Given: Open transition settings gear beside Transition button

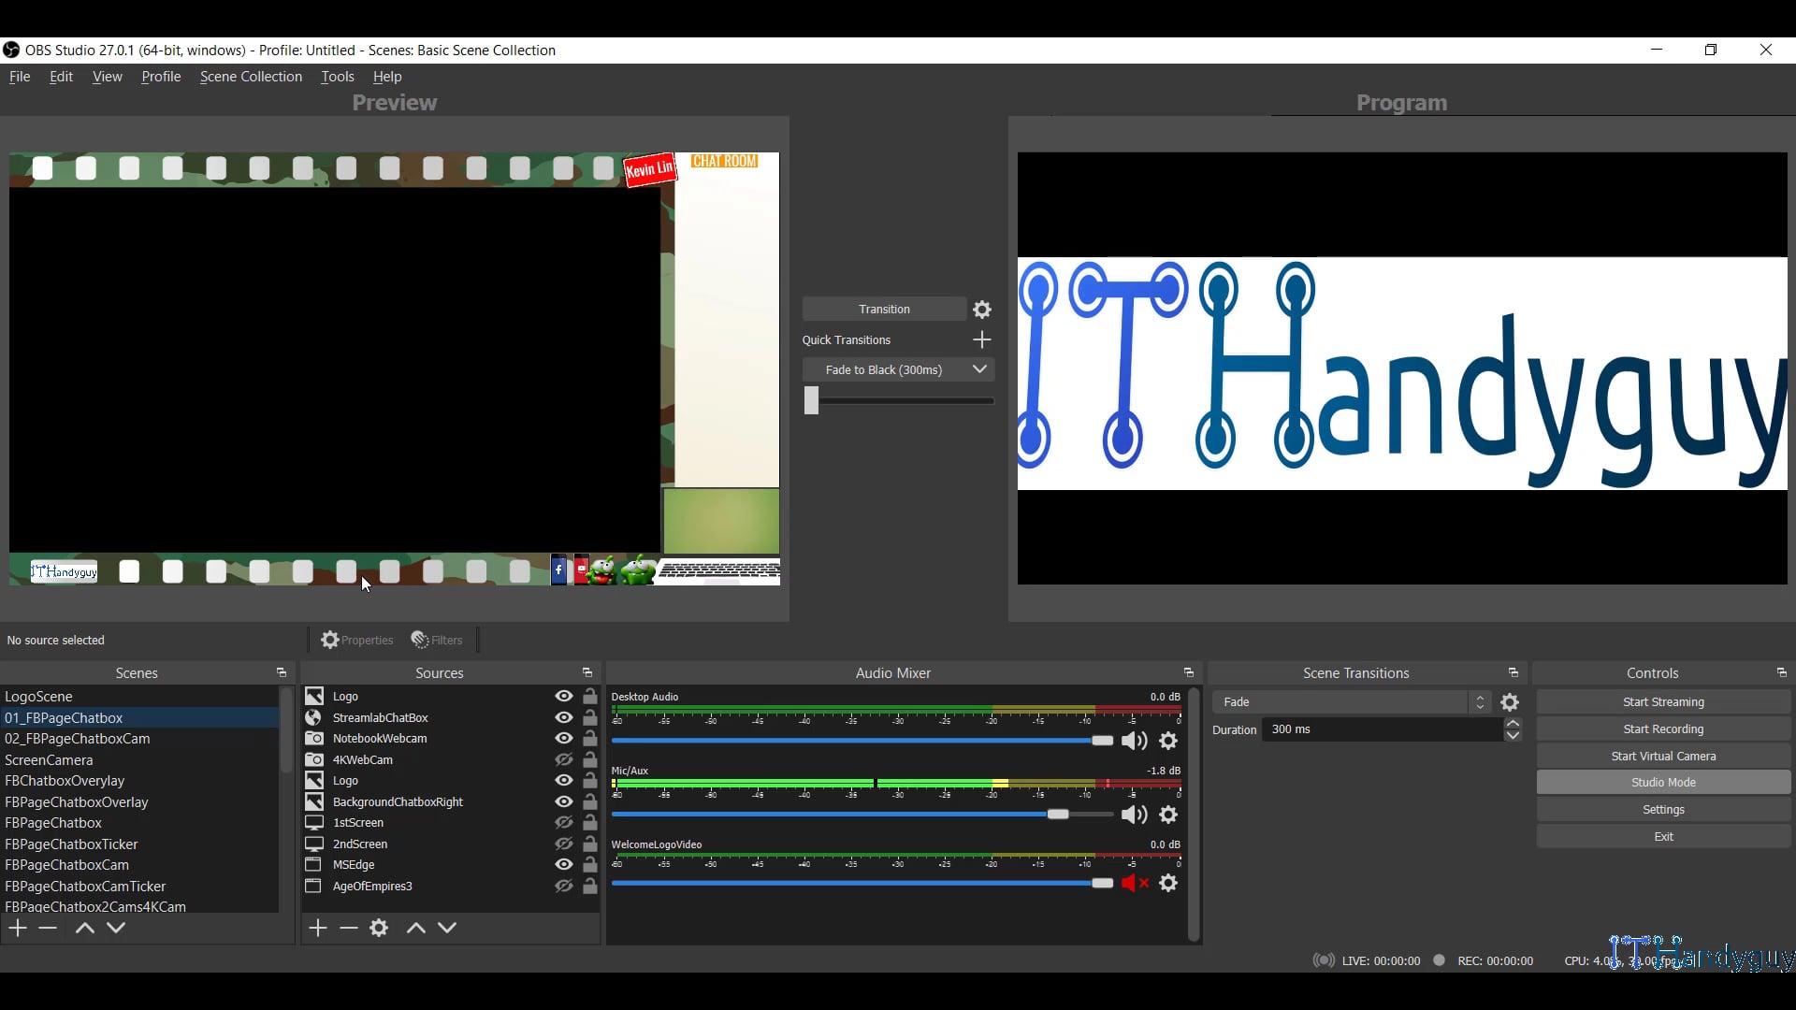Looking at the screenshot, I should [982, 310].
